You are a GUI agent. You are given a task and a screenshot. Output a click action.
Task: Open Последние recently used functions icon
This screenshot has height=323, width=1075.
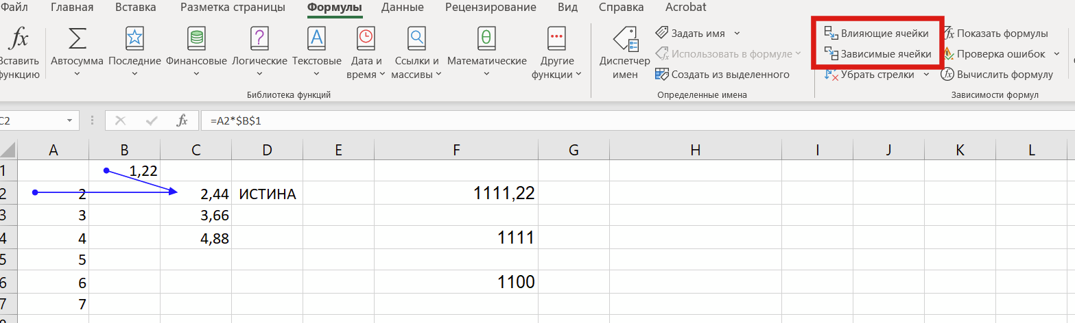pyautogui.click(x=134, y=38)
